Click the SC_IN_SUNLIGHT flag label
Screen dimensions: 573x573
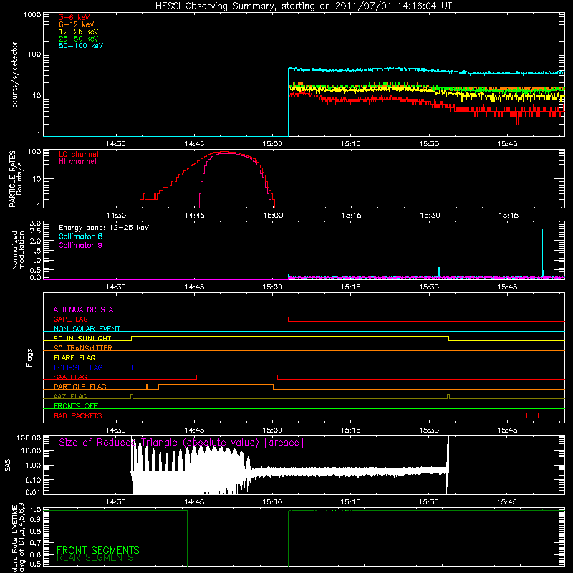[82, 338]
